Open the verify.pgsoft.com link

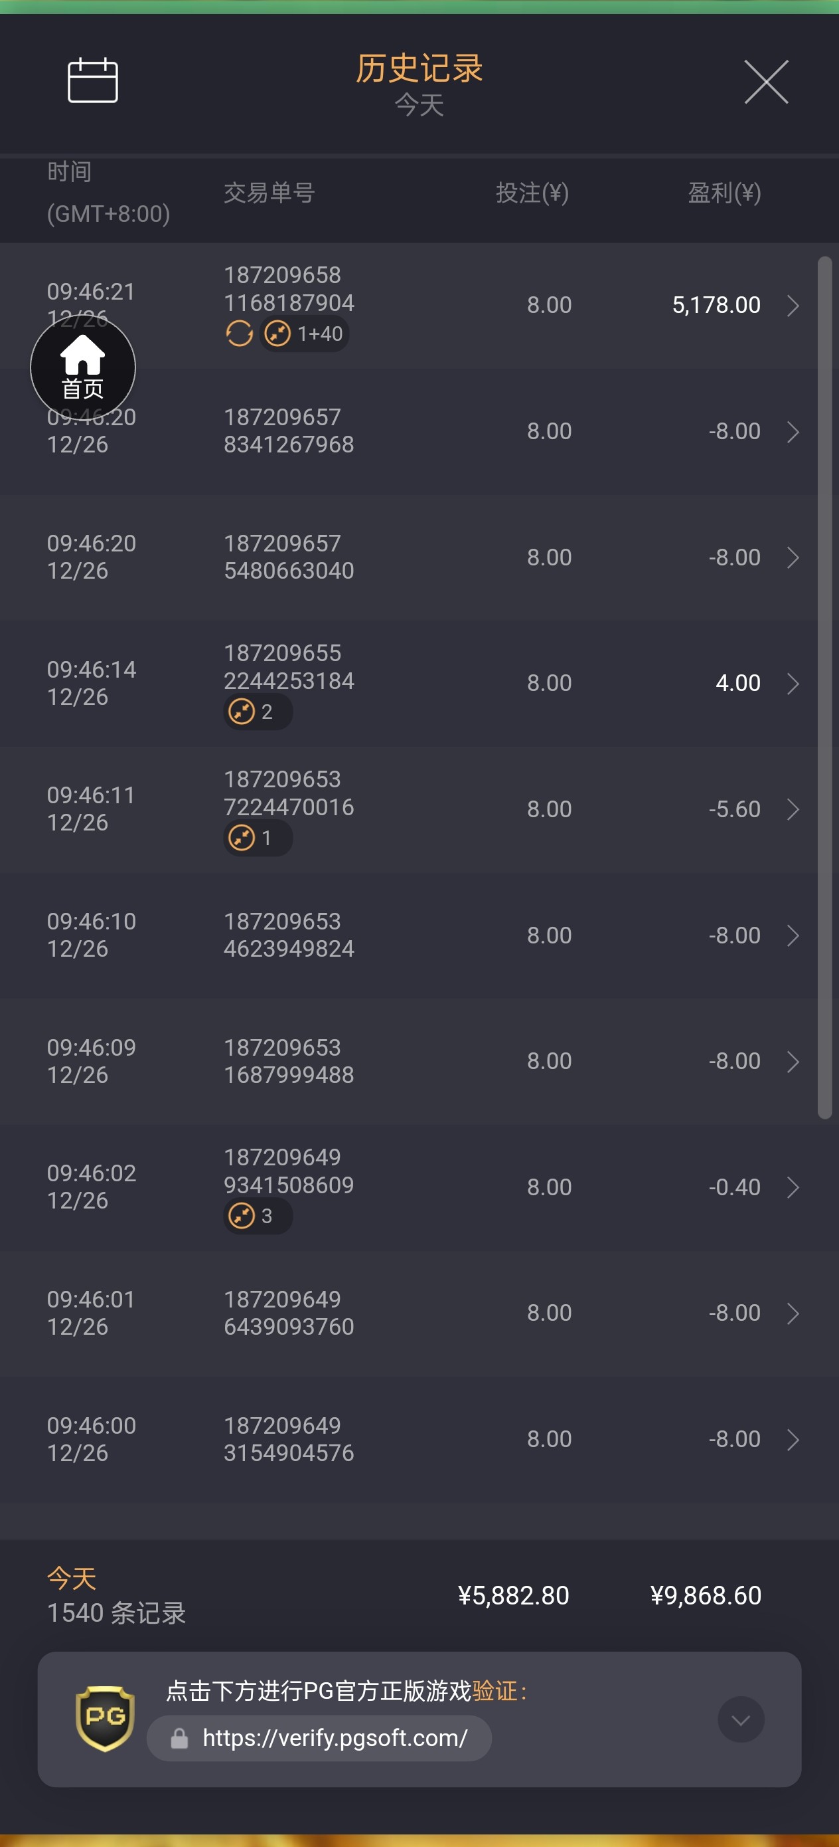334,1738
